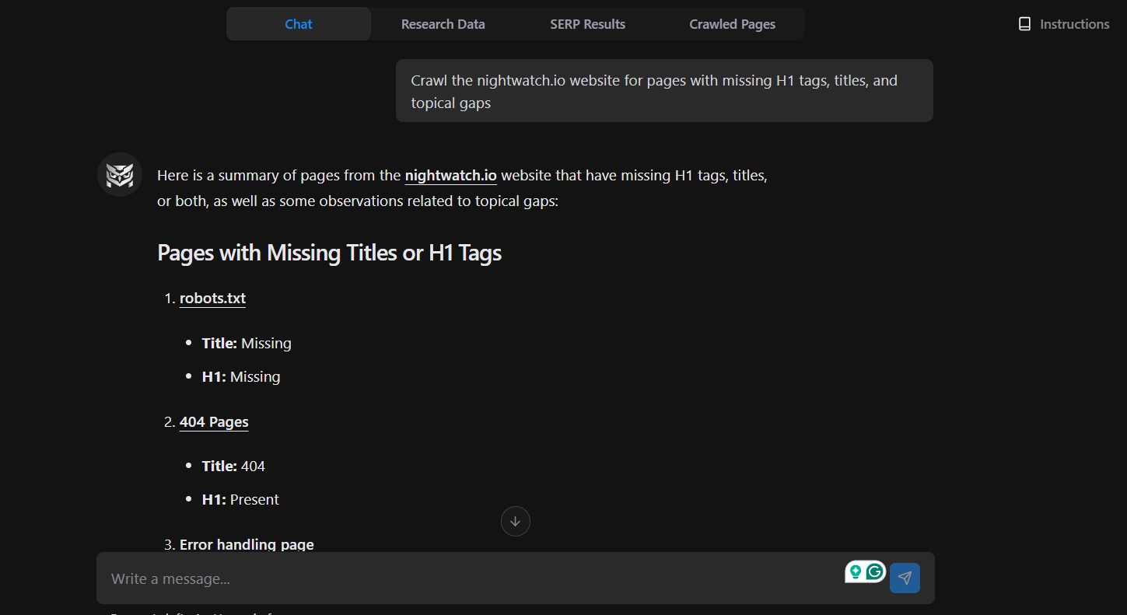Click the green lightbulb suggestion icon
The width and height of the screenshot is (1127, 615).
(x=856, y=572)
